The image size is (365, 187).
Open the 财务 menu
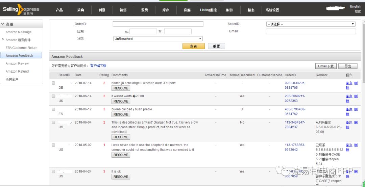tap(229, 10)
